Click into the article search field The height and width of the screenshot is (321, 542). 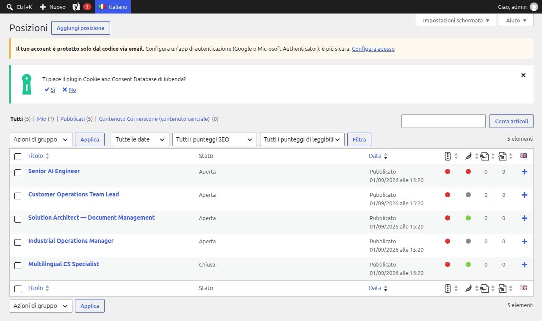tap(443, 121)
